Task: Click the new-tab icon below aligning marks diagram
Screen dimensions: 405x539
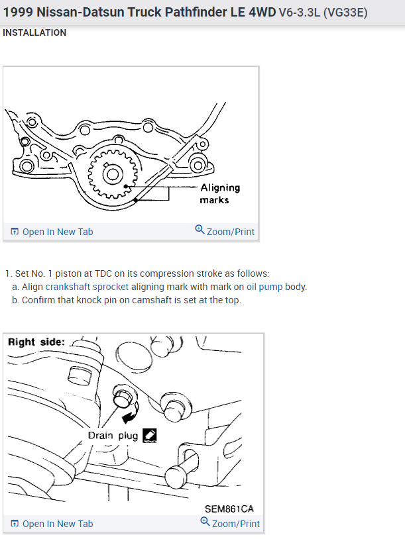Action: (x=15, y=231)
